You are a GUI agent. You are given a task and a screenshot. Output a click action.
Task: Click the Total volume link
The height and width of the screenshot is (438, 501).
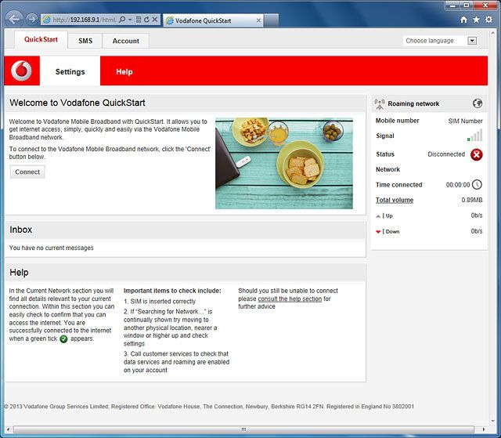point(394,201)
